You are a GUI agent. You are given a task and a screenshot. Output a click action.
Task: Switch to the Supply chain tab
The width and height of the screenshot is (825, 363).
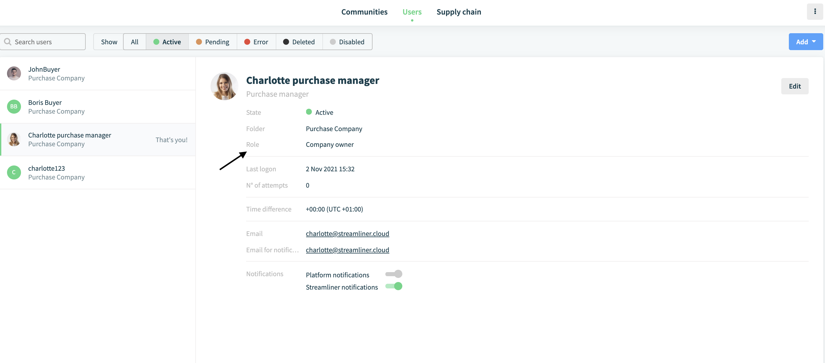point(459,12)
